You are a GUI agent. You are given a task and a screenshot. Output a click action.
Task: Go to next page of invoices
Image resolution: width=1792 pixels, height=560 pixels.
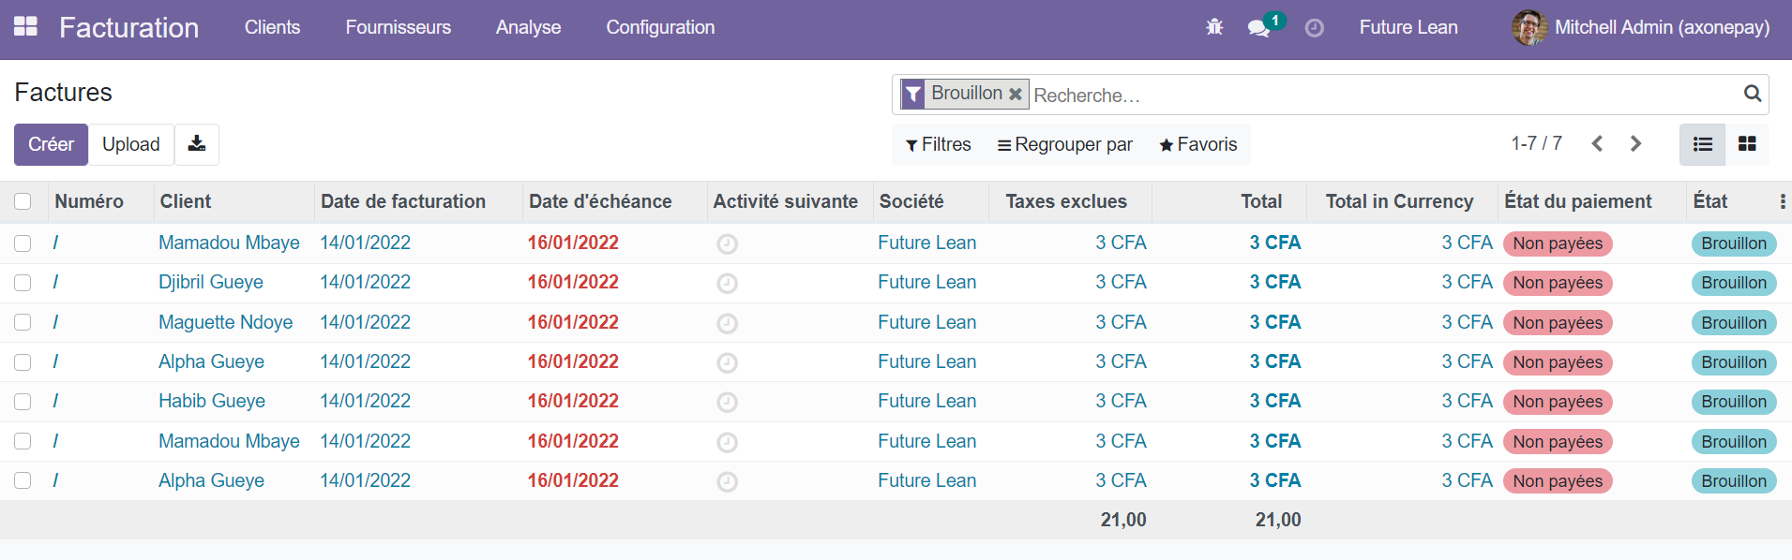pos(1635,144)
